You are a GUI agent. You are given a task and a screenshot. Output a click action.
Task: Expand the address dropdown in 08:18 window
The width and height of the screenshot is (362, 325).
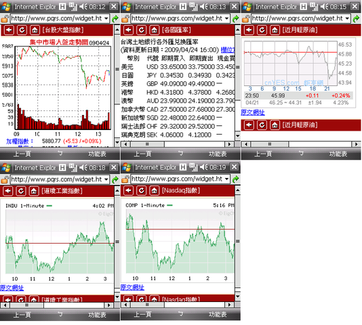(x=106, y=179)
